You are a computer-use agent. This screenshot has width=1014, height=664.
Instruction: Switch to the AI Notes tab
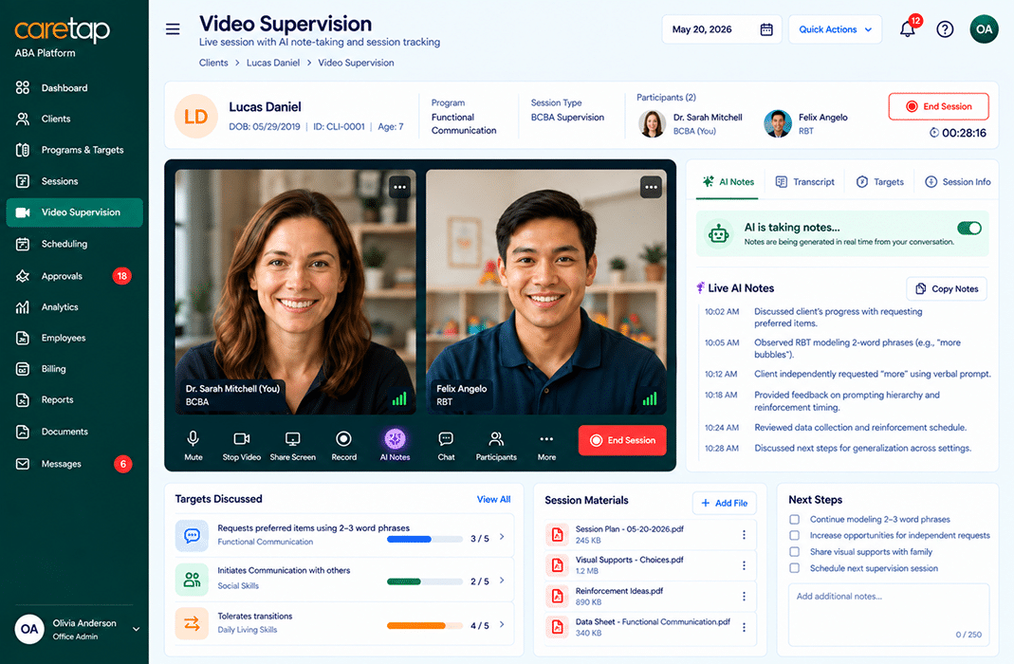[728, 182]
